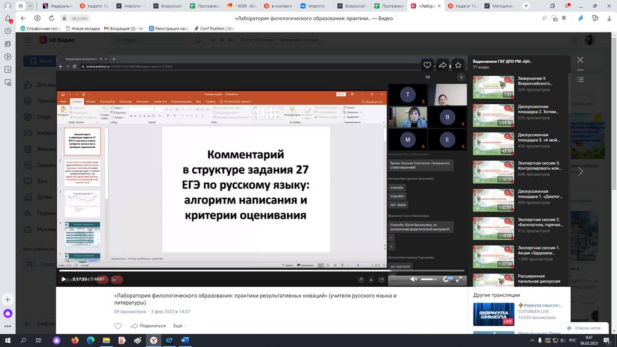
Task: Open the browser notifications bell in sidebar
Action: pyautogui.click(x=8, y=19)
